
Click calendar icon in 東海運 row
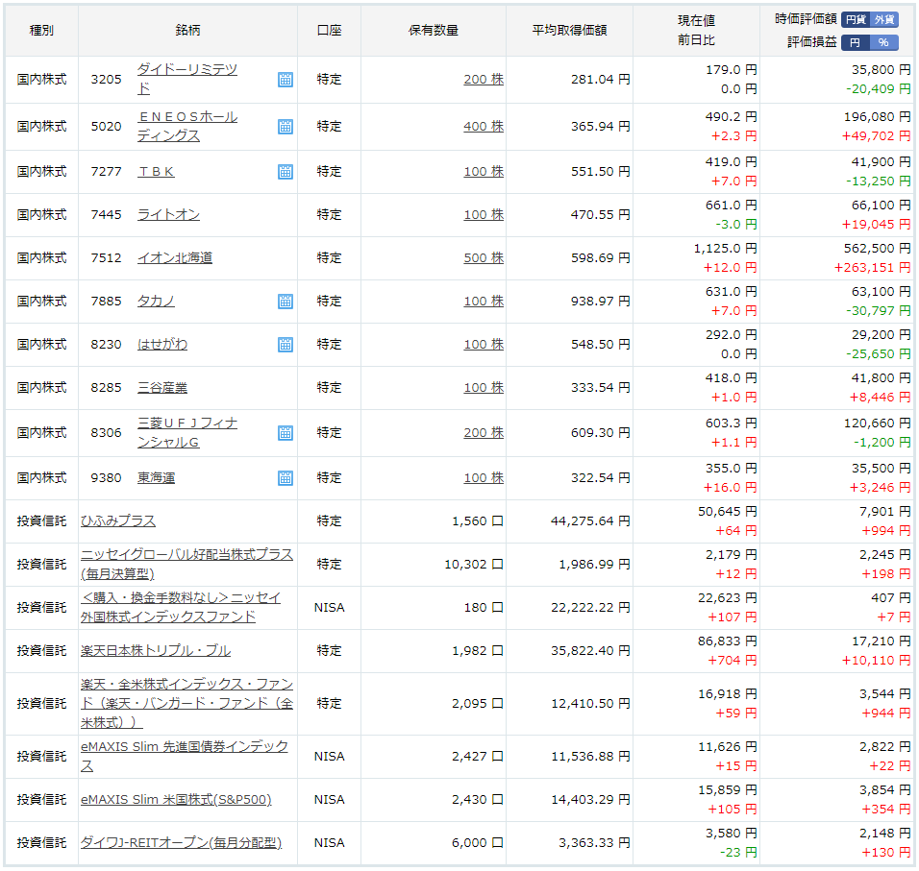click(x=286, y=478)
